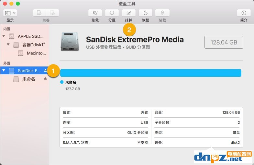Click the 127.7 GB size text
The image size is (254, 165).
click(73, 89)
